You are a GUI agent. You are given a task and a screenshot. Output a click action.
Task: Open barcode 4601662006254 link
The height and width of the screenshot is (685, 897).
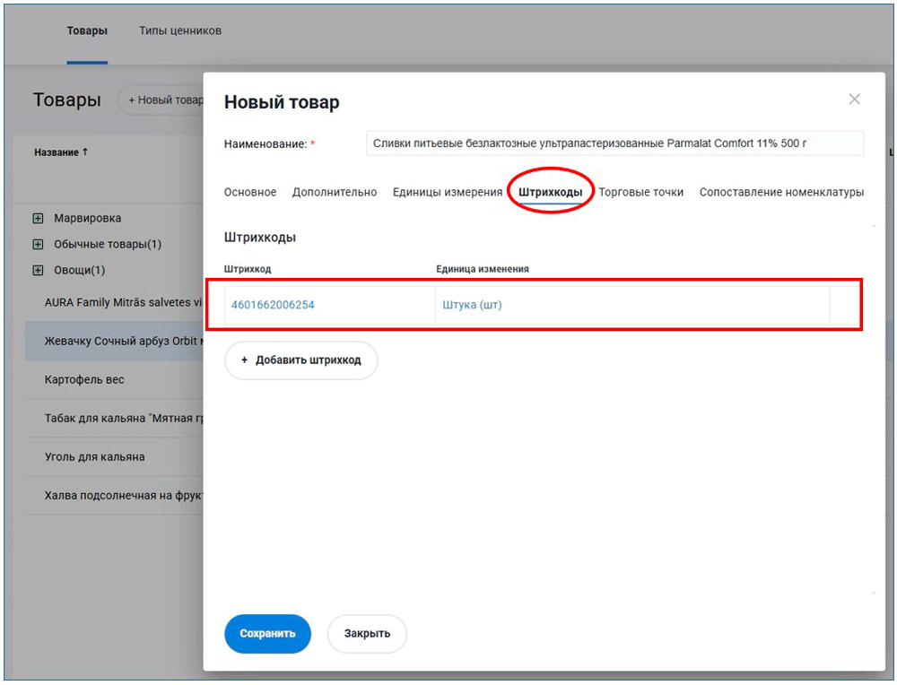[273, 305]
